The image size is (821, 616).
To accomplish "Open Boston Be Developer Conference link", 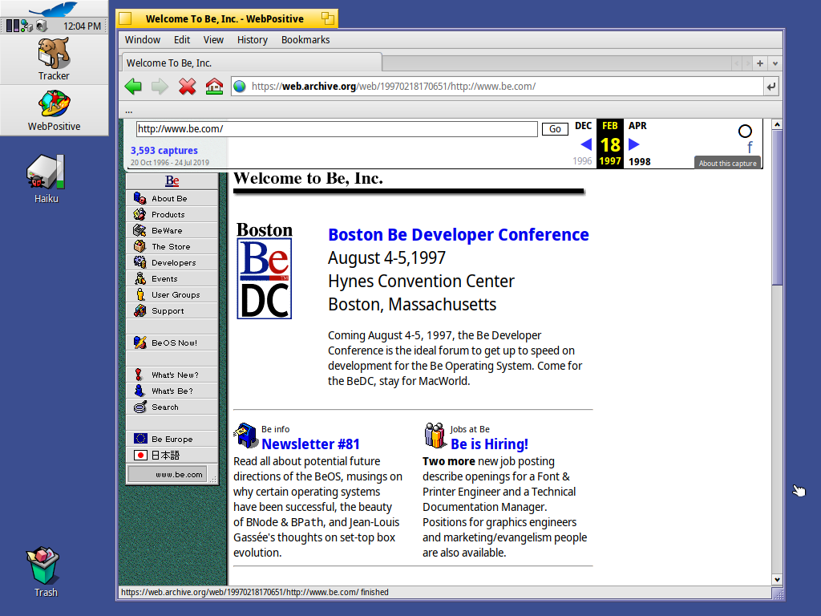I will pos(458,235).
